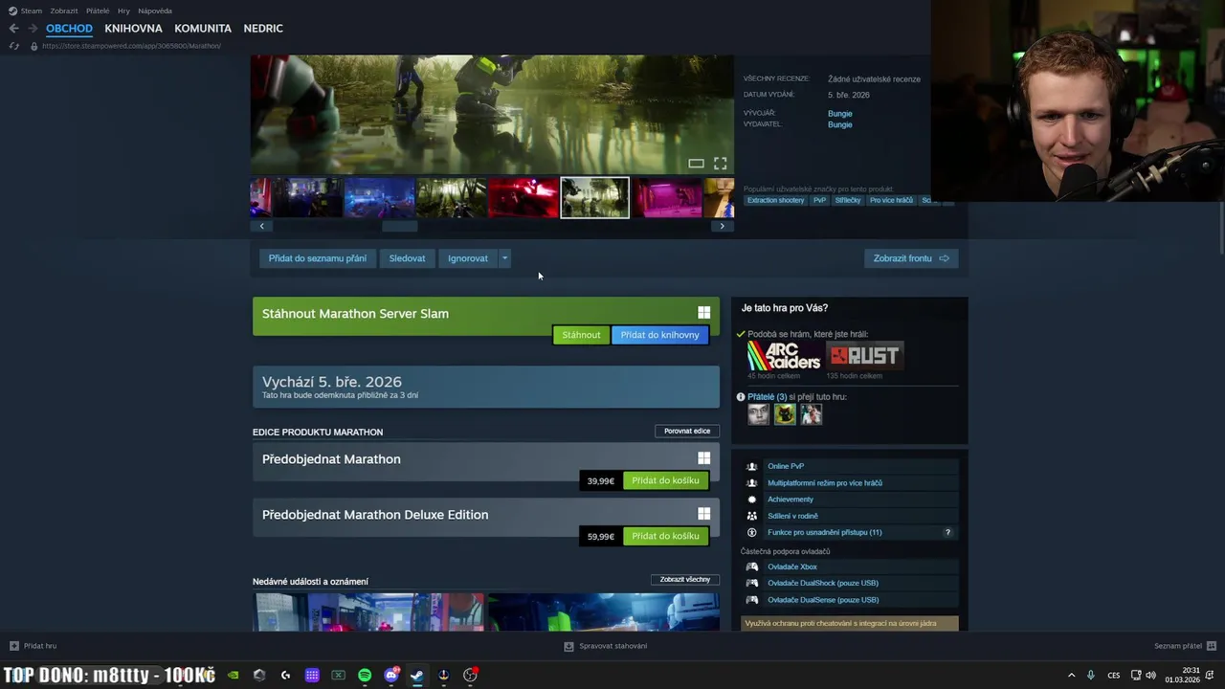Switch to the KNIHOVNA tab

coord(133,29)
